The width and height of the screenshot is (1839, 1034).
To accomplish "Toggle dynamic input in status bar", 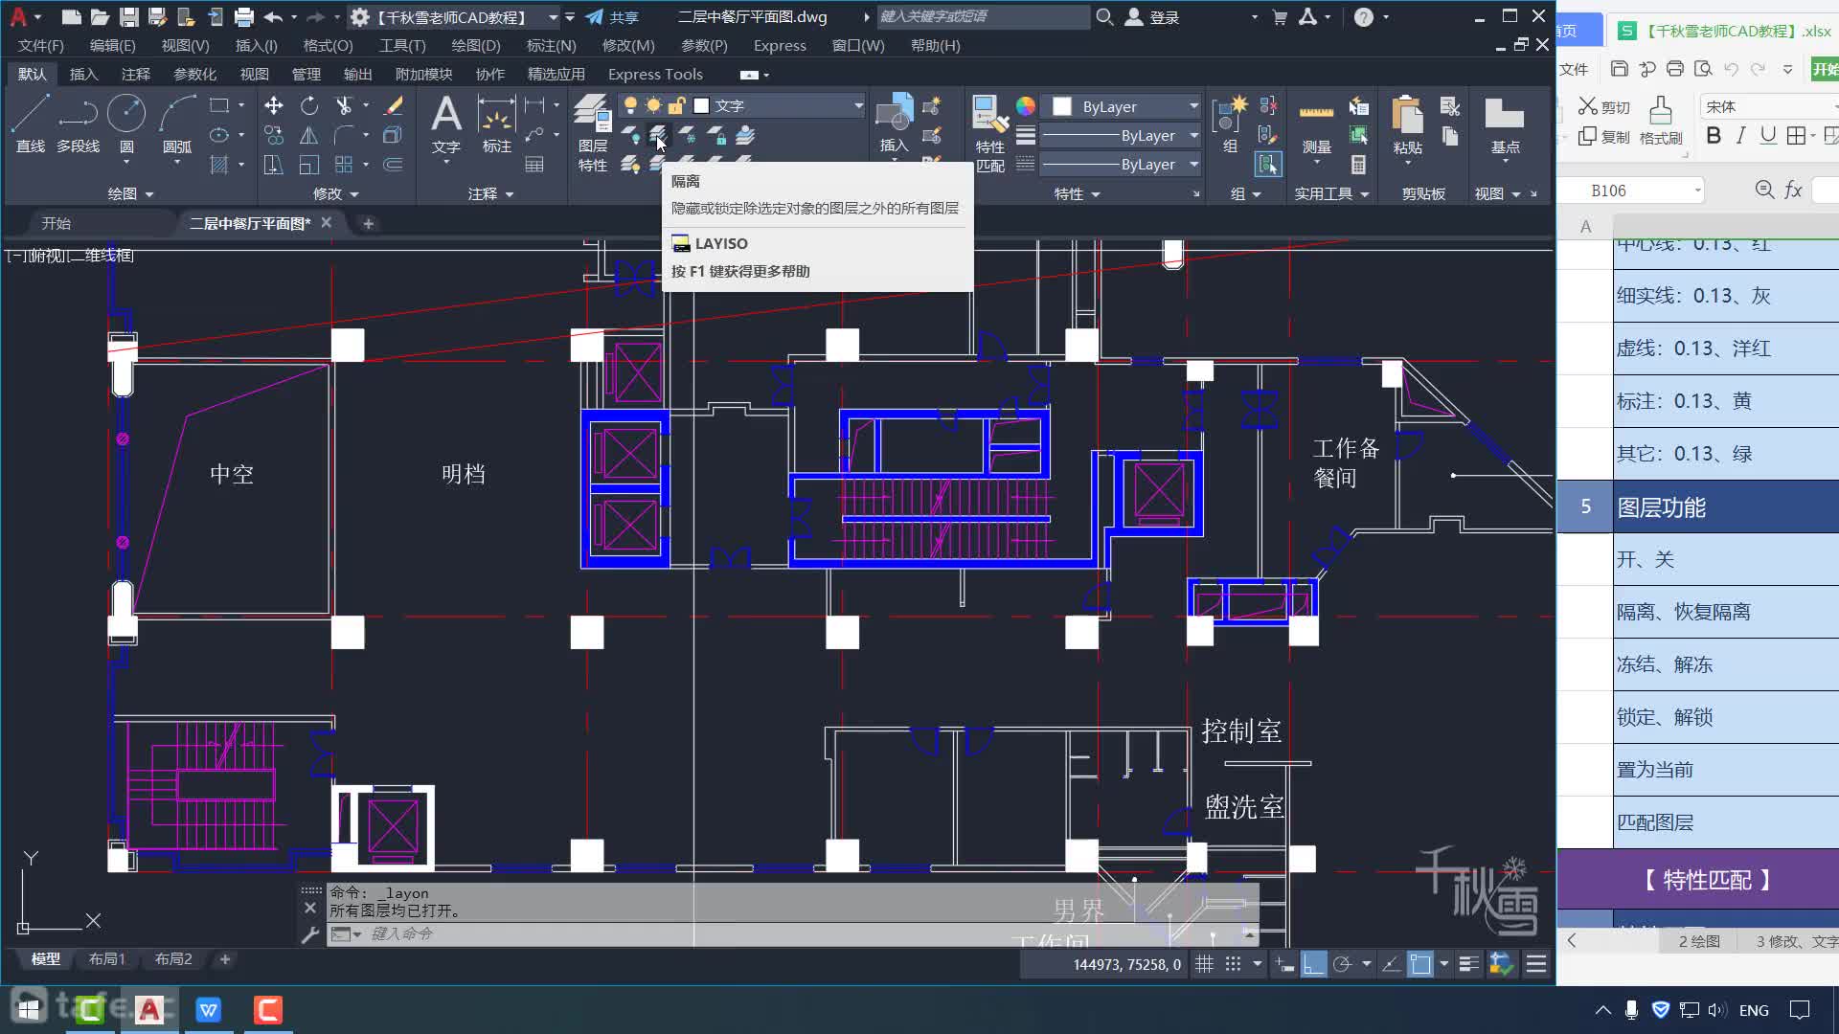I will 1285,964.
